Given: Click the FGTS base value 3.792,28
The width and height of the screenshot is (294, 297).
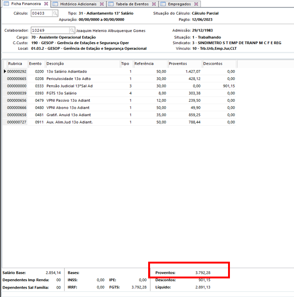Looking at the screenshot, I should point(139,287).
